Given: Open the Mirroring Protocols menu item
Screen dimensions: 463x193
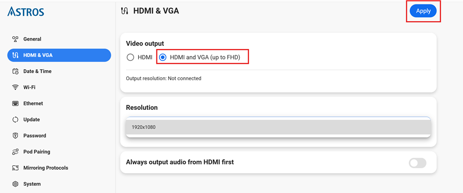Looking at the screenshot, I should point(59,168).
